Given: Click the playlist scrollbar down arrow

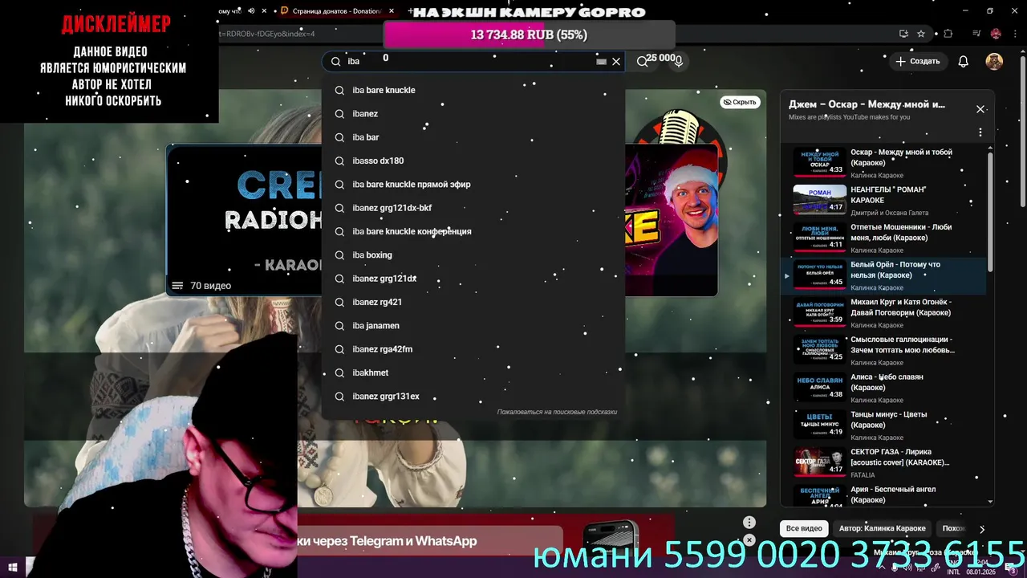Looking at the screenshot, I should [990, 502].
